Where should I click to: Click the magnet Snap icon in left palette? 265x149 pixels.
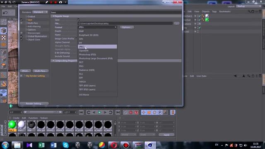[4, 84]
